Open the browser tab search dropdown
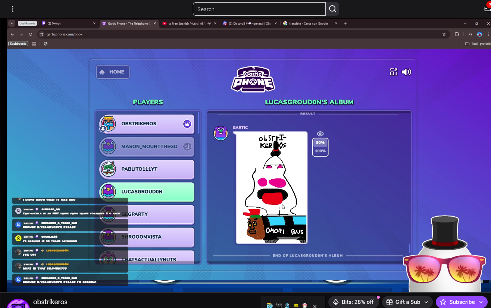This screenshot has height=308, width=491. pos(12,23)
